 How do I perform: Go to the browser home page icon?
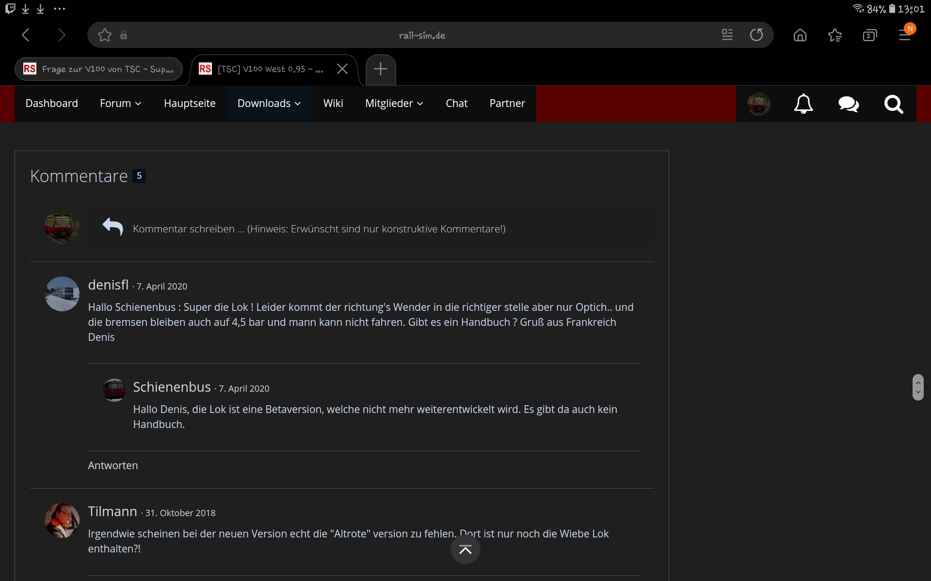(800, 35)
